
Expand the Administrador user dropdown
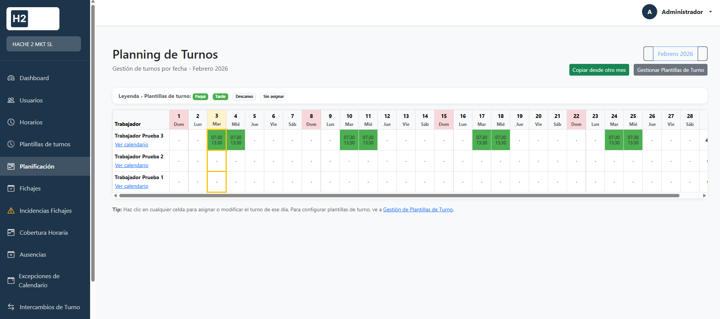[678, 12]
